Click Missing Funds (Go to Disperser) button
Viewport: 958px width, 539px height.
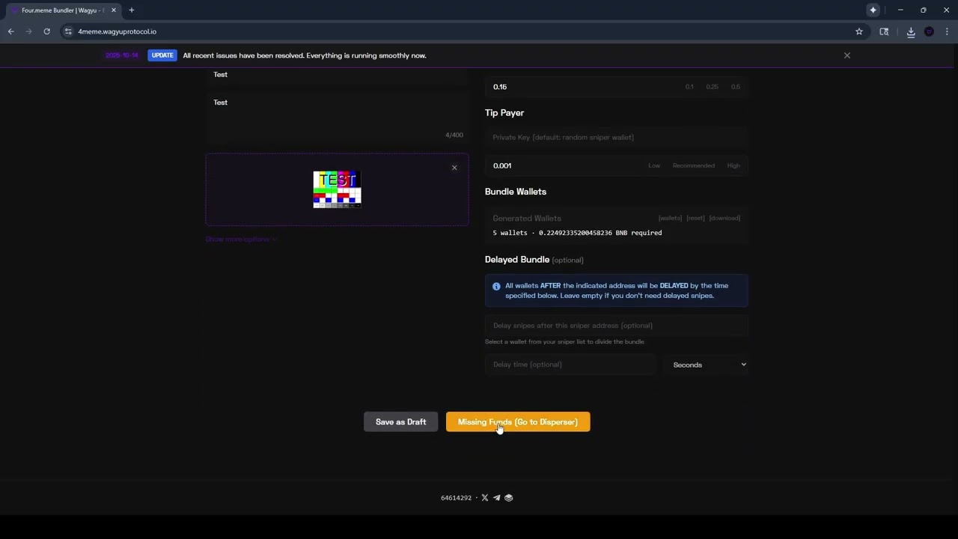coord(518,422)
